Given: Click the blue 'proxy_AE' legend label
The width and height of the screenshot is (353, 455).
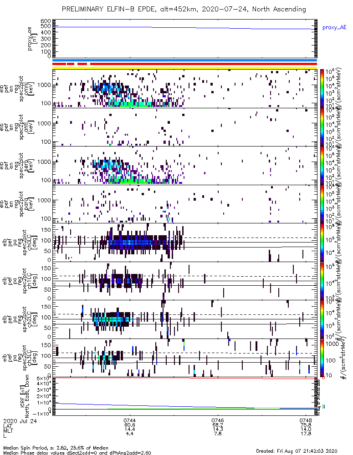Looking at the screenshot, I should pyautogui.click(x=334, y=28).
